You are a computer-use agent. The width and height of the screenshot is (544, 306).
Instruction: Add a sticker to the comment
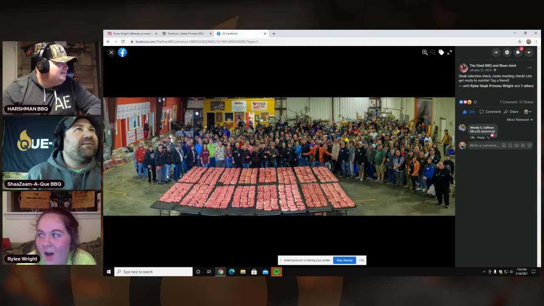[x=530, y=145]
